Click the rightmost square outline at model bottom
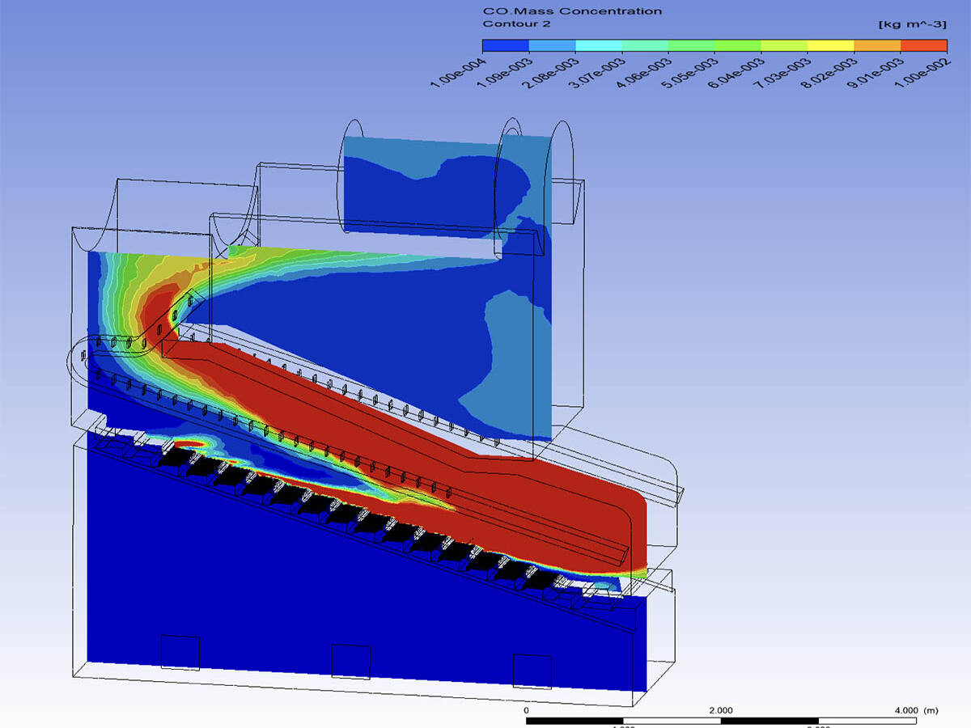 coord(532,671)
